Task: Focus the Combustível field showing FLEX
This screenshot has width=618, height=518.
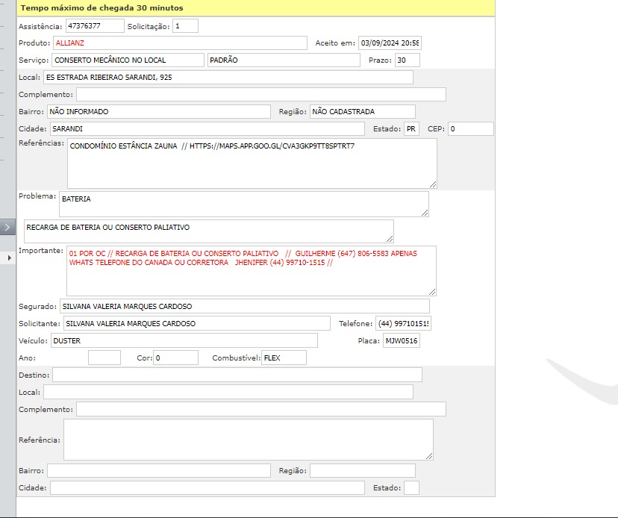Action: (284, 358)
